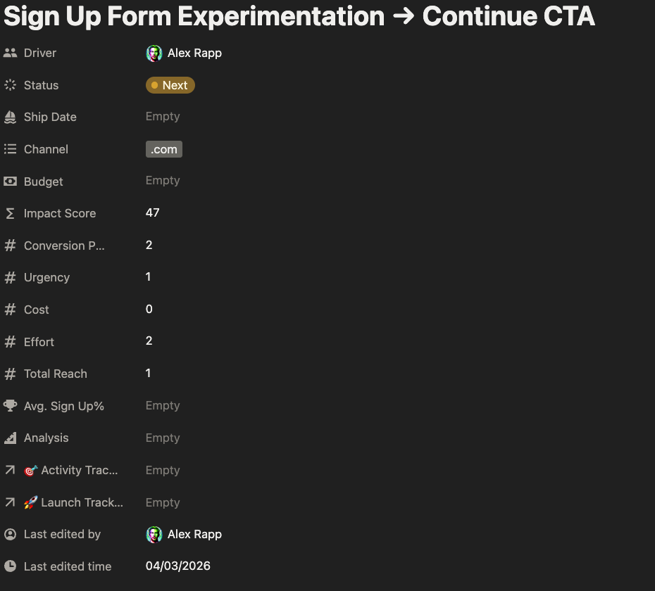Open the empty Ship Date picker
This screenshot has height=591, width=655.
point(163,117)
